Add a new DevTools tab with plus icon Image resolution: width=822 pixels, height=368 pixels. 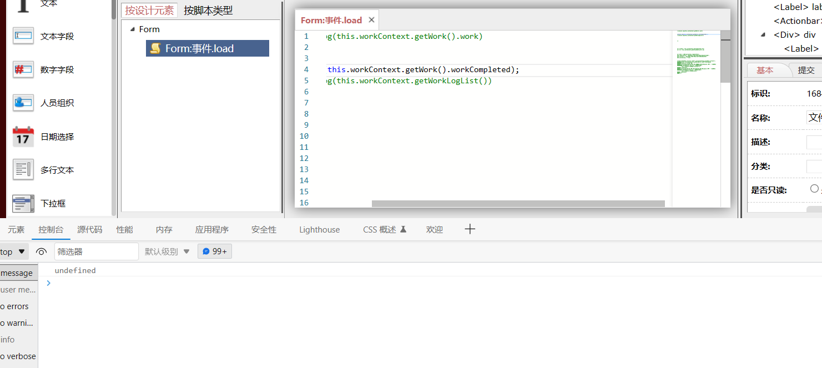tap(470, 229)
